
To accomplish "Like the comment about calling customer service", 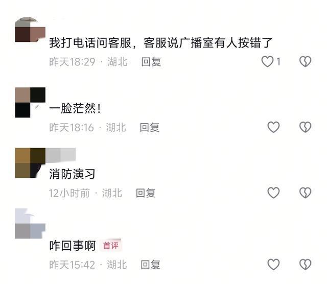I will pyautogui.click(x=267, y=61).
